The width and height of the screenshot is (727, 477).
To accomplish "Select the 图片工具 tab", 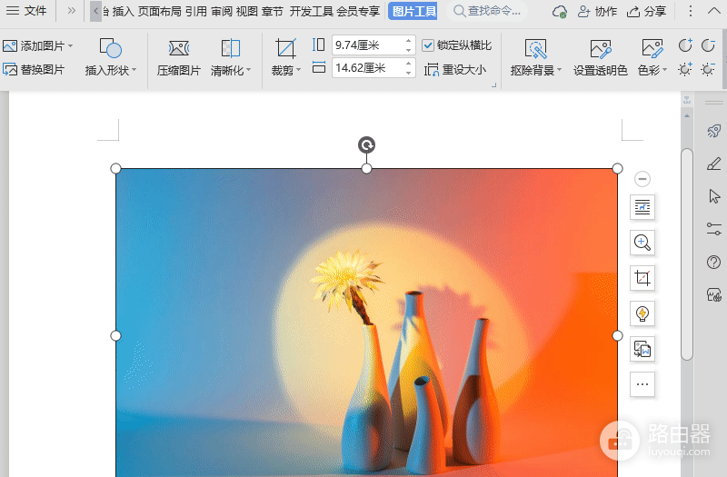I will 413,11.
